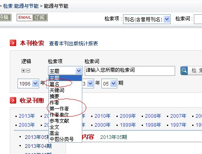Open the 2013年04期 issue link

pos(38,146)
